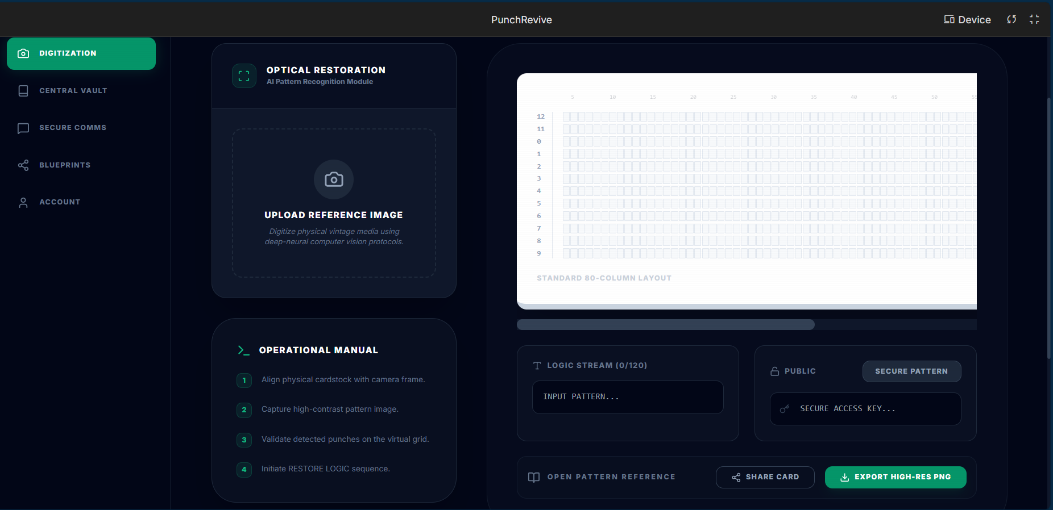Click row 9 label on punch card

tap(539, 253)
